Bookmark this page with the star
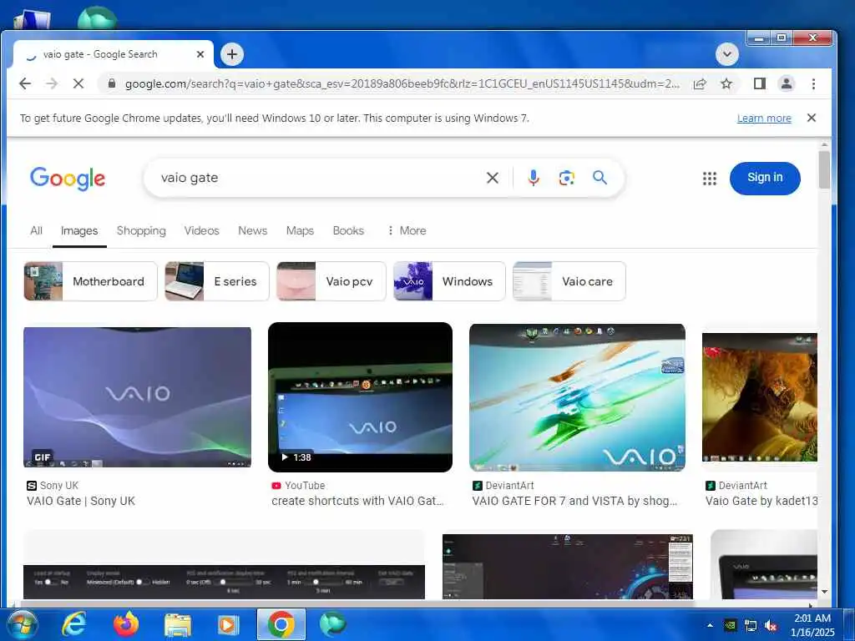Viewport: 855px width, 641px height. 726,83
